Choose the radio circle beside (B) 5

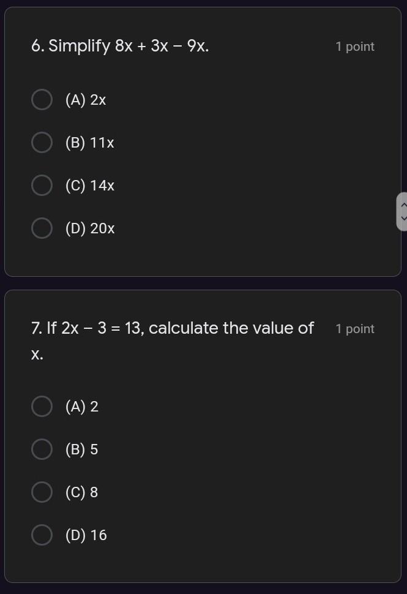click(42, 449)
